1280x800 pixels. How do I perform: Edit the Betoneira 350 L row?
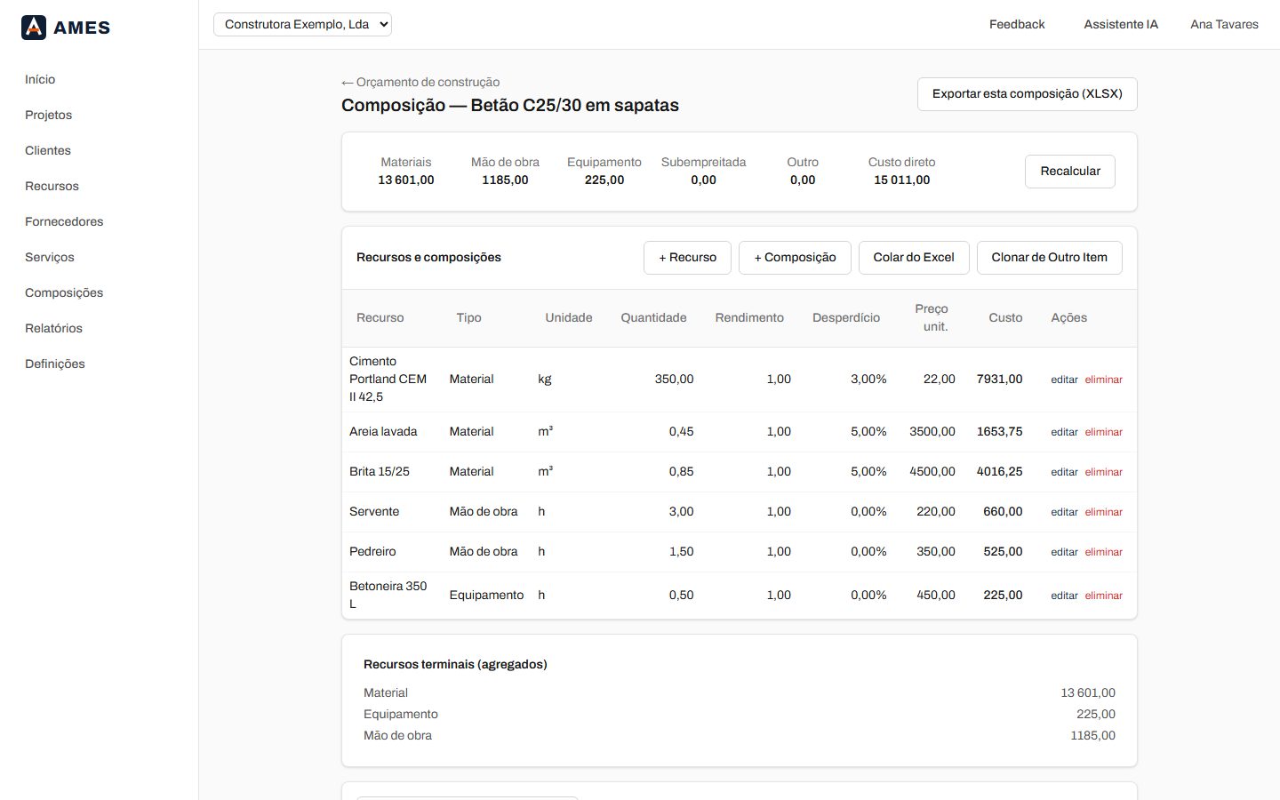pos(1064,596)
